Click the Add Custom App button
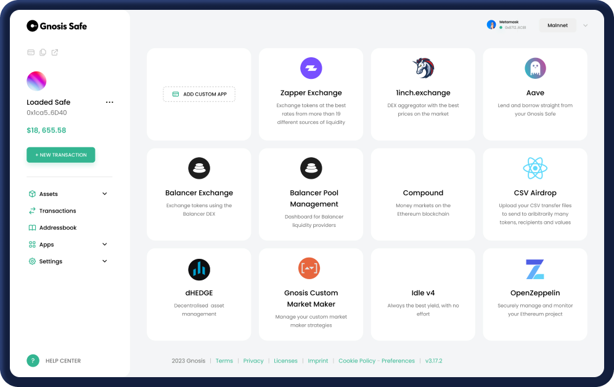The image size is (614, 387). pyautogui.click(x=199, y=94)
